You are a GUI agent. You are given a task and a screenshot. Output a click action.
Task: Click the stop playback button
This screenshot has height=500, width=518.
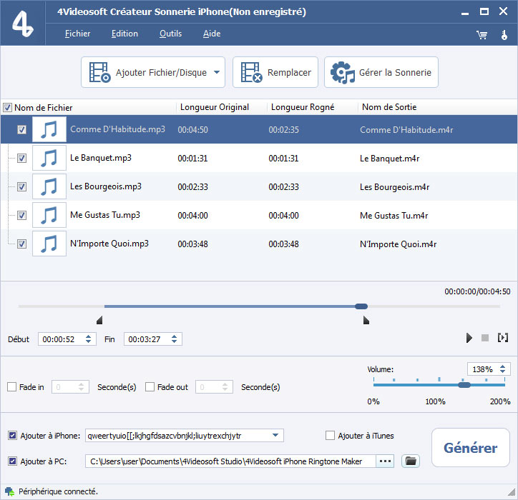[x=484, y=338]
